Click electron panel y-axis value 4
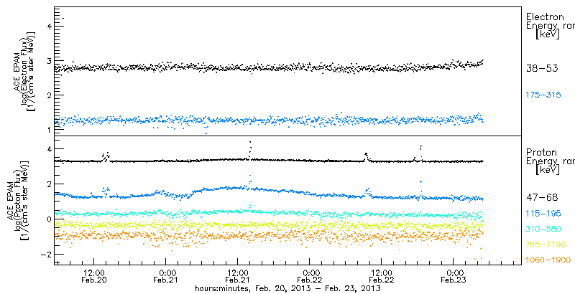The image size is (575, 294). [x=50, y=27]
